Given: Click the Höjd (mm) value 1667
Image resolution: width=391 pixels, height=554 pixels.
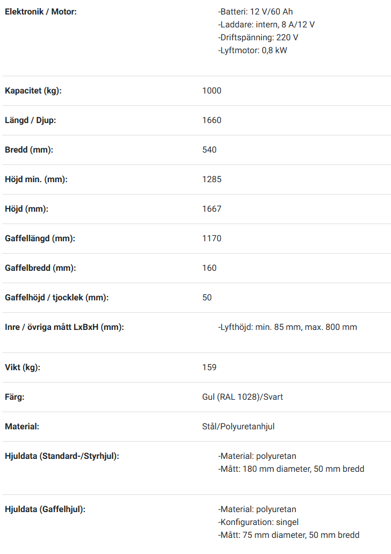Looking at the screenshot, I should tap(212, 209).
